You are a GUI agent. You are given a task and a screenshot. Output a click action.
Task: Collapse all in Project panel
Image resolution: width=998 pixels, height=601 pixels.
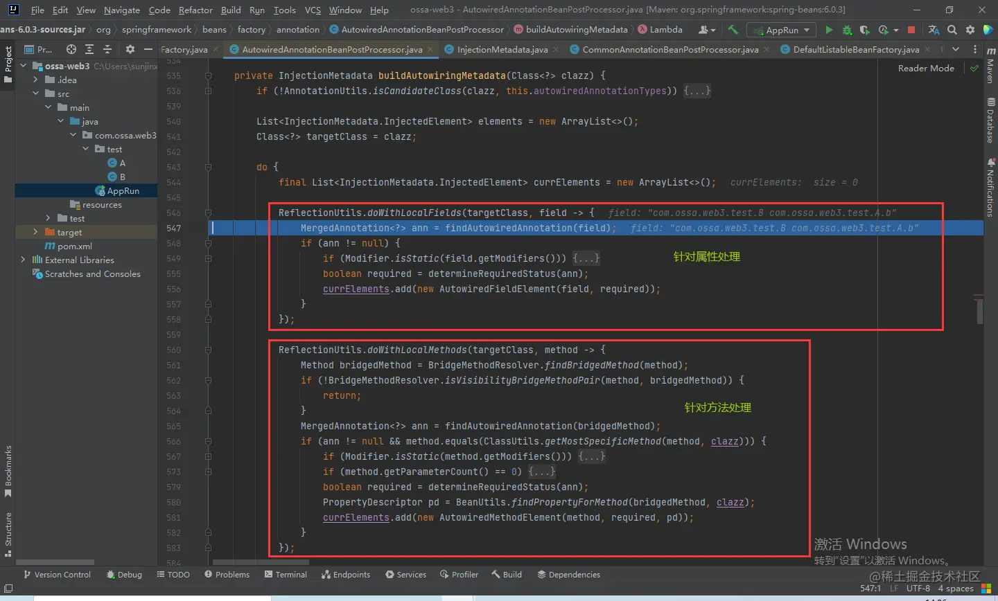pyautogui.click(x=107, y=49)
